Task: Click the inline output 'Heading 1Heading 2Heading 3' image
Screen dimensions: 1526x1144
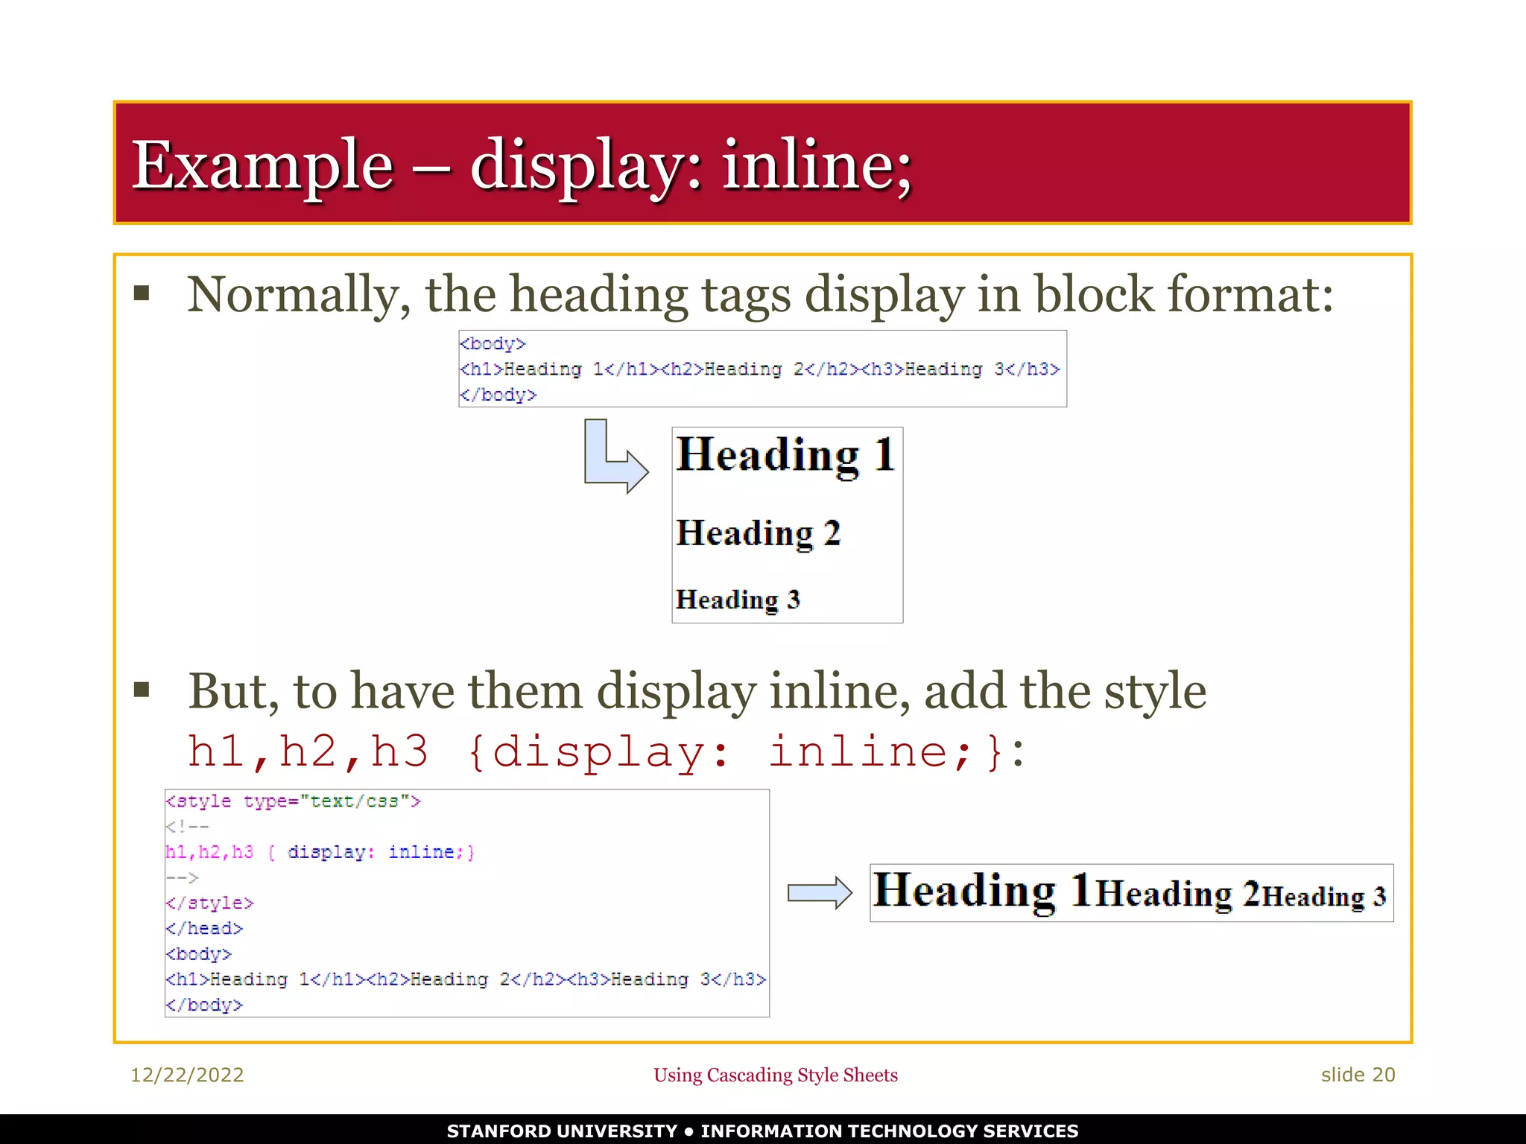Action: tap(1132, 893)
